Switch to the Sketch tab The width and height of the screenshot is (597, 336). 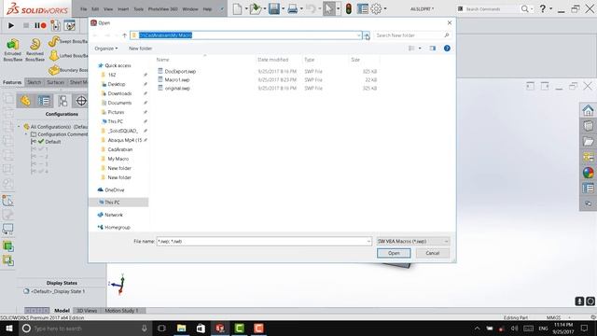[x=34, y=82]
